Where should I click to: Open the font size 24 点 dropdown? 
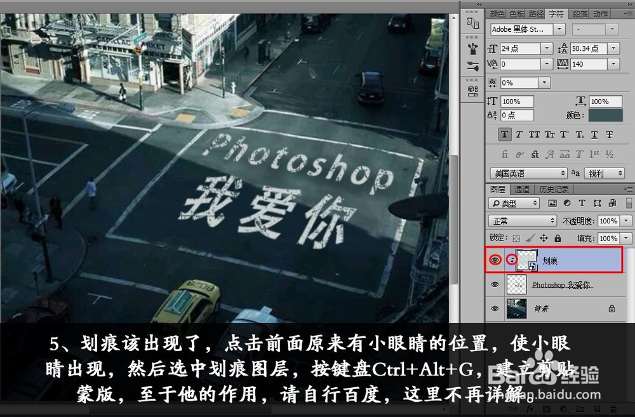click(x=547, y=49)
